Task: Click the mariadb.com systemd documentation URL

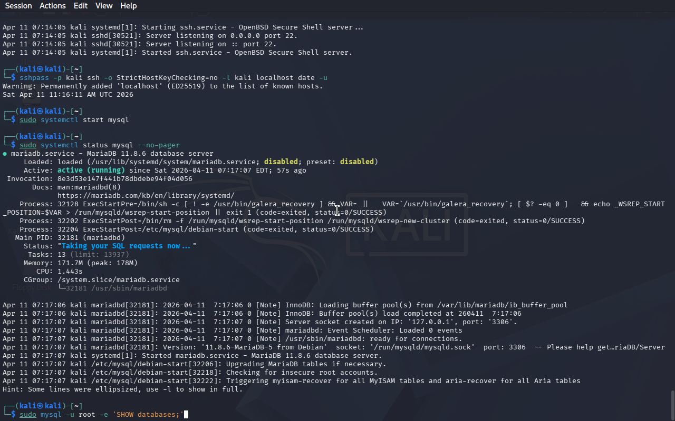Action: pos(146,196)
